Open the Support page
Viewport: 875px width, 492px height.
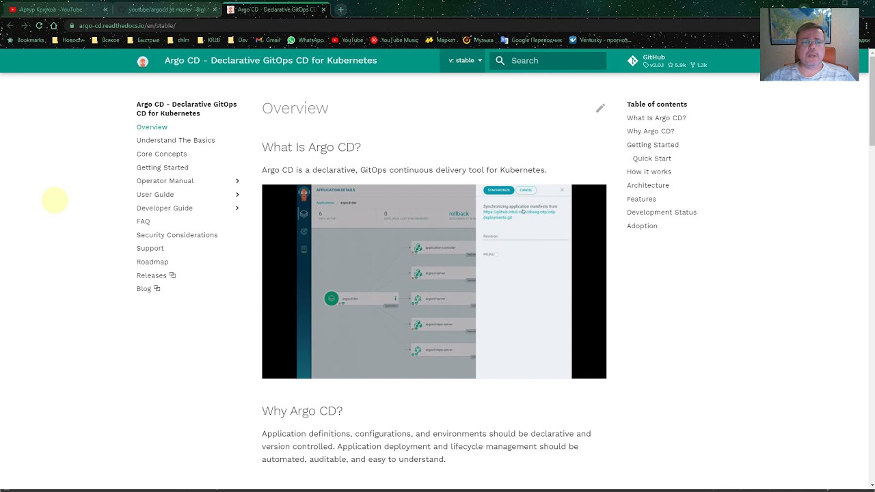pyautogui.click(x=150, y=248)
